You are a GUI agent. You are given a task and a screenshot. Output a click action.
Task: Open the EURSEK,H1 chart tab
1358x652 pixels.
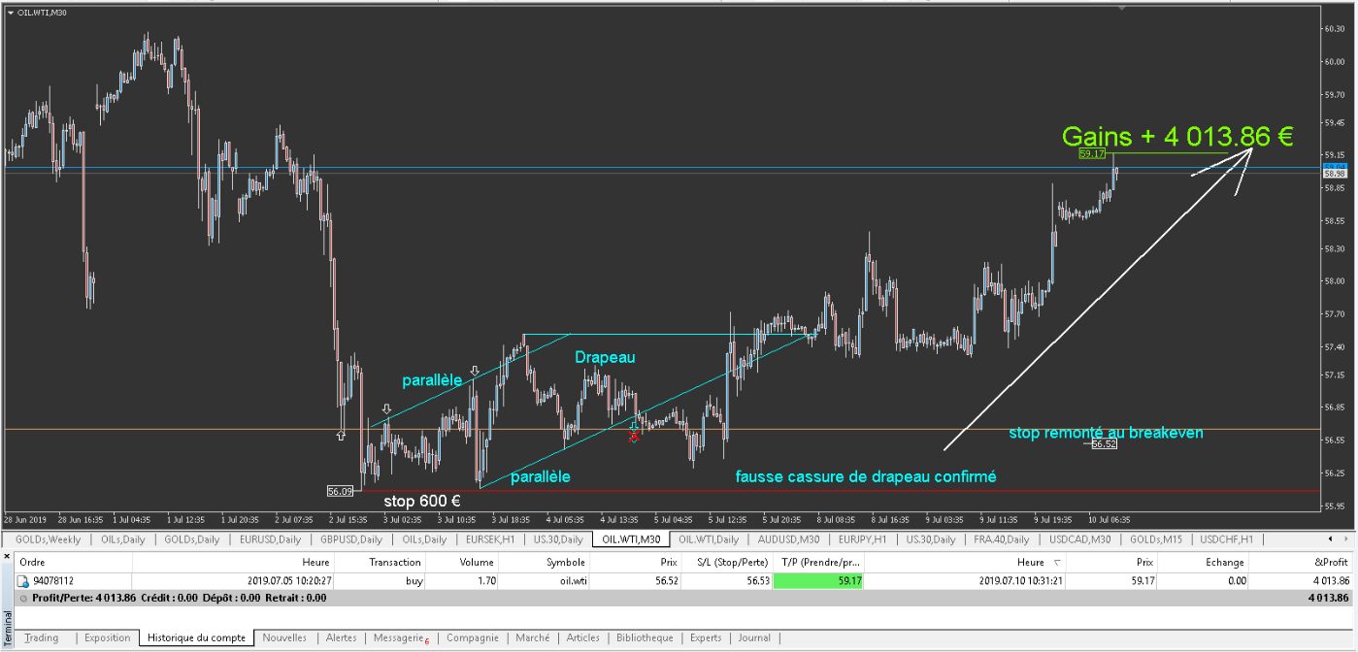pos(491,539)
